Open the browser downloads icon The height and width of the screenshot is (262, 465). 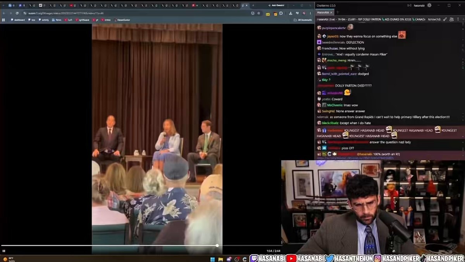pyautogui.click(x=291, y=13)
